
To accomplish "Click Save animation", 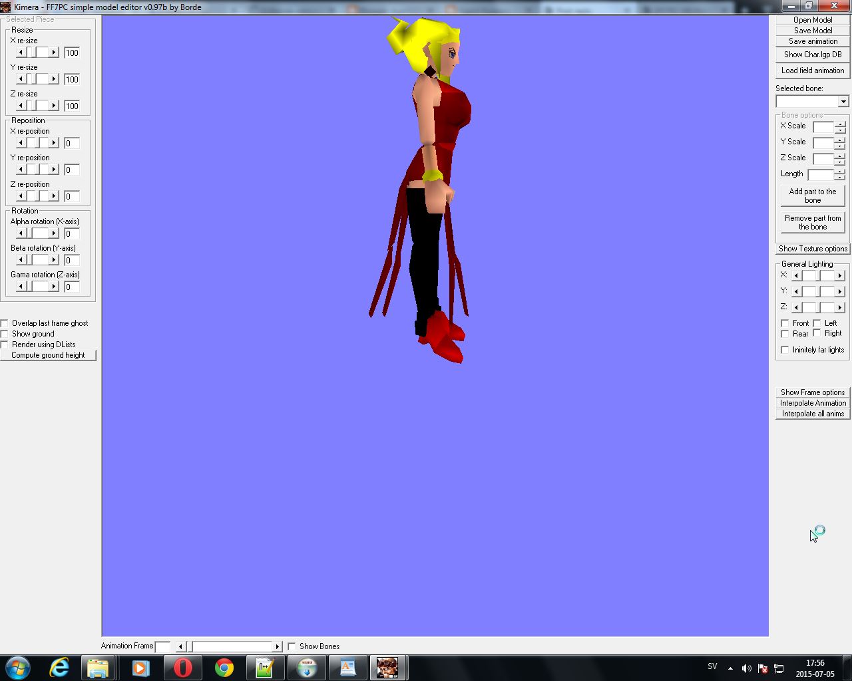I will (813, 41).
